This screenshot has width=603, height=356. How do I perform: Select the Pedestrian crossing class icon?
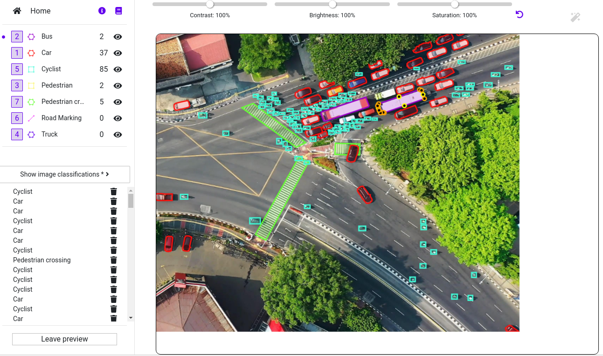[x=31, y=102]
